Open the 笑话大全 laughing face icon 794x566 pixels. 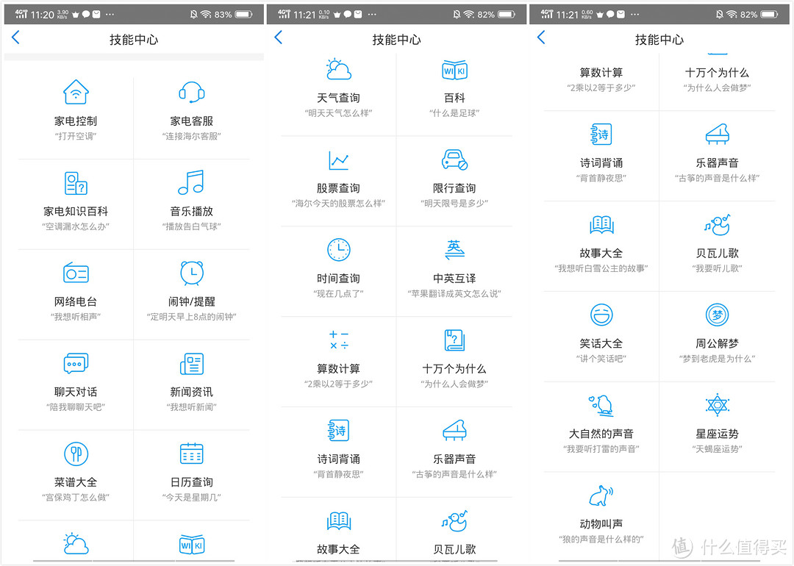(601, 315)
